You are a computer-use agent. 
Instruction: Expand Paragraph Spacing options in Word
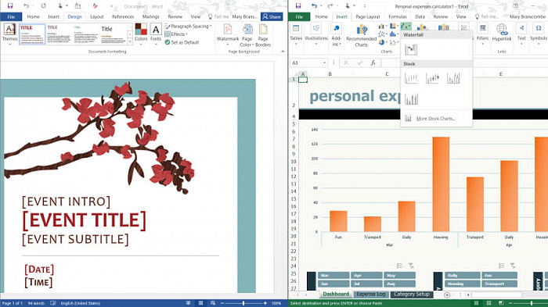(x=188, y=26)
